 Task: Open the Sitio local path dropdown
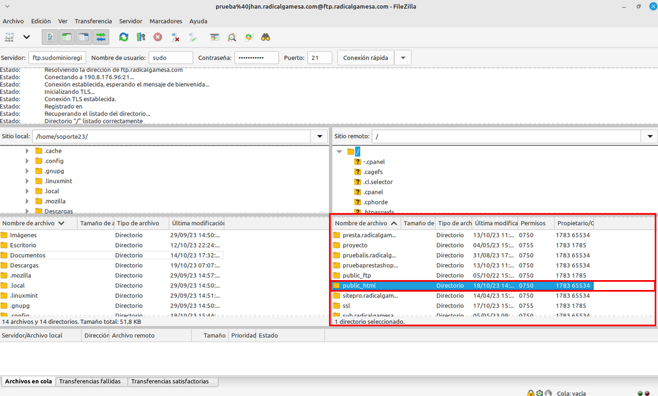(320, 137)
